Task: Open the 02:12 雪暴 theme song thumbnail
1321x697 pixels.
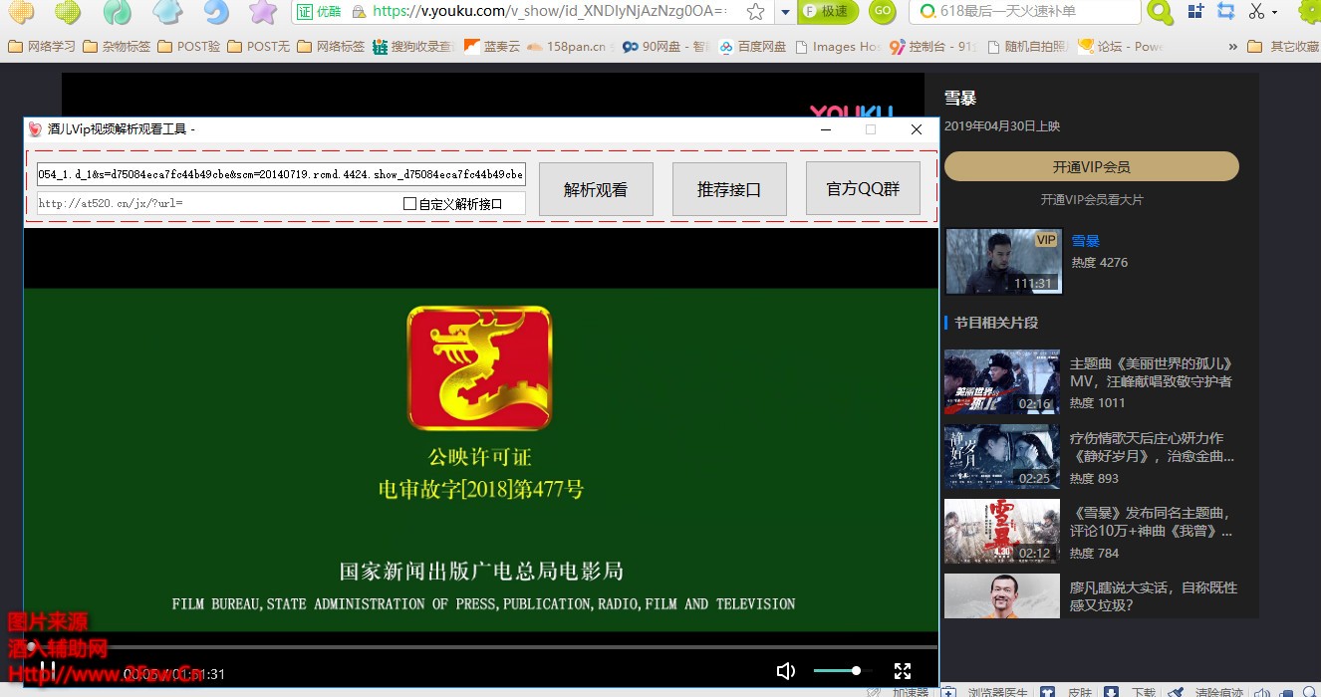Action: [1002, 532]
